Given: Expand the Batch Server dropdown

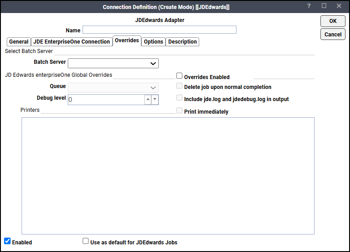Looking at the screenshot, I should 113,63.
